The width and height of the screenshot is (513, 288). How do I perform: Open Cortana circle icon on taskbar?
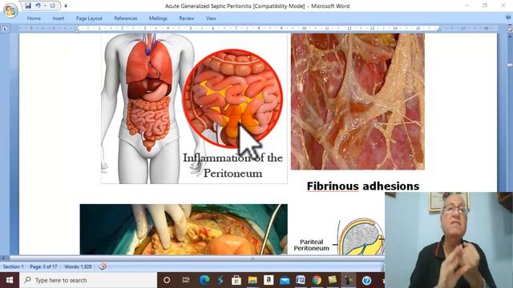[167, 280]
